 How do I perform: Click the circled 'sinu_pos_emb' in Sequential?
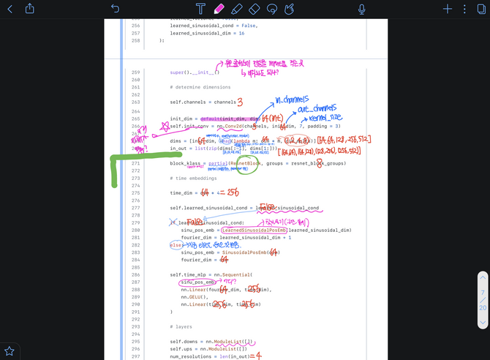coord(197,282)
